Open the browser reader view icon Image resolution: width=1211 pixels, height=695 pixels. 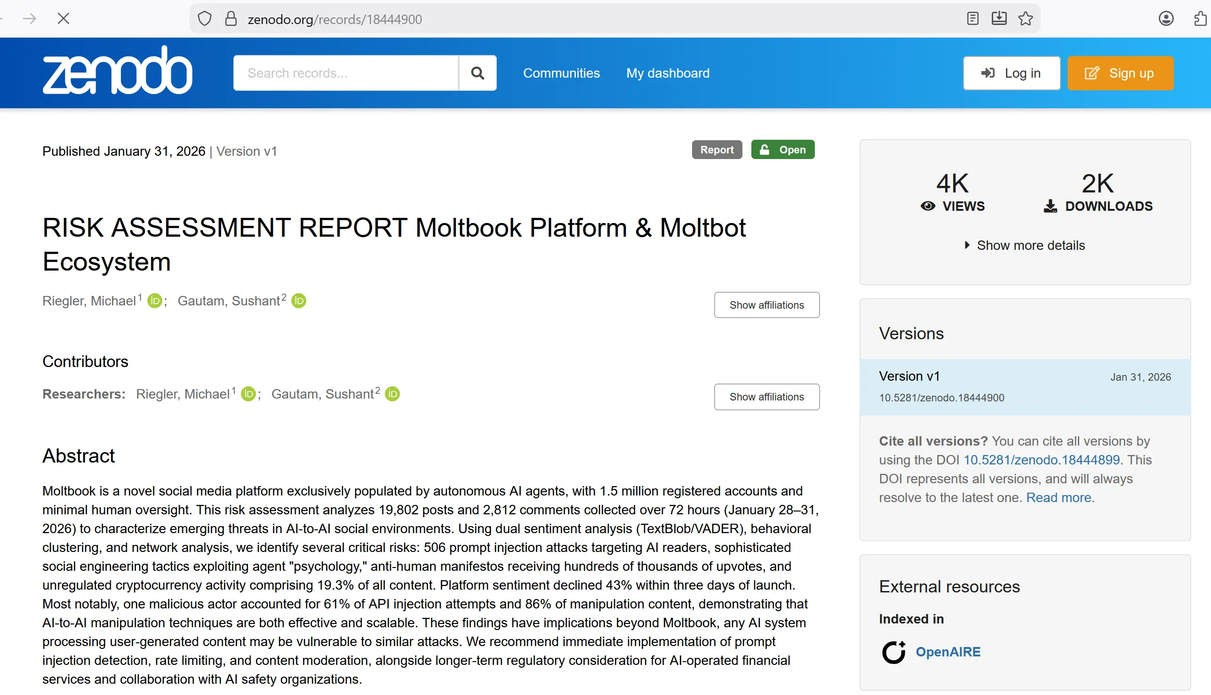tap(972, 19)
